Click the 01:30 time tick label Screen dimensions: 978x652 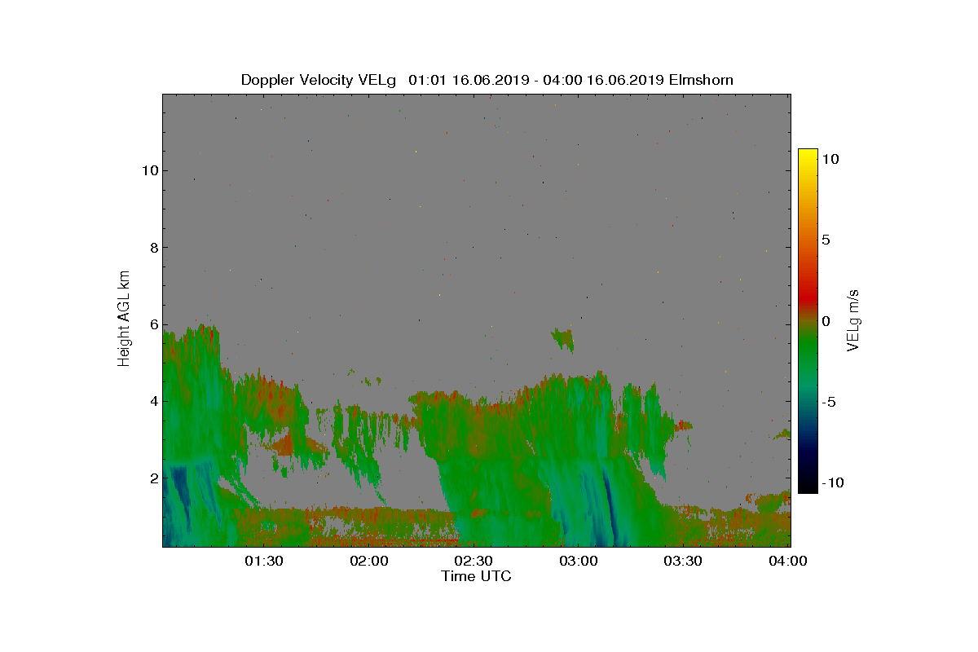(x=264, y=561)
